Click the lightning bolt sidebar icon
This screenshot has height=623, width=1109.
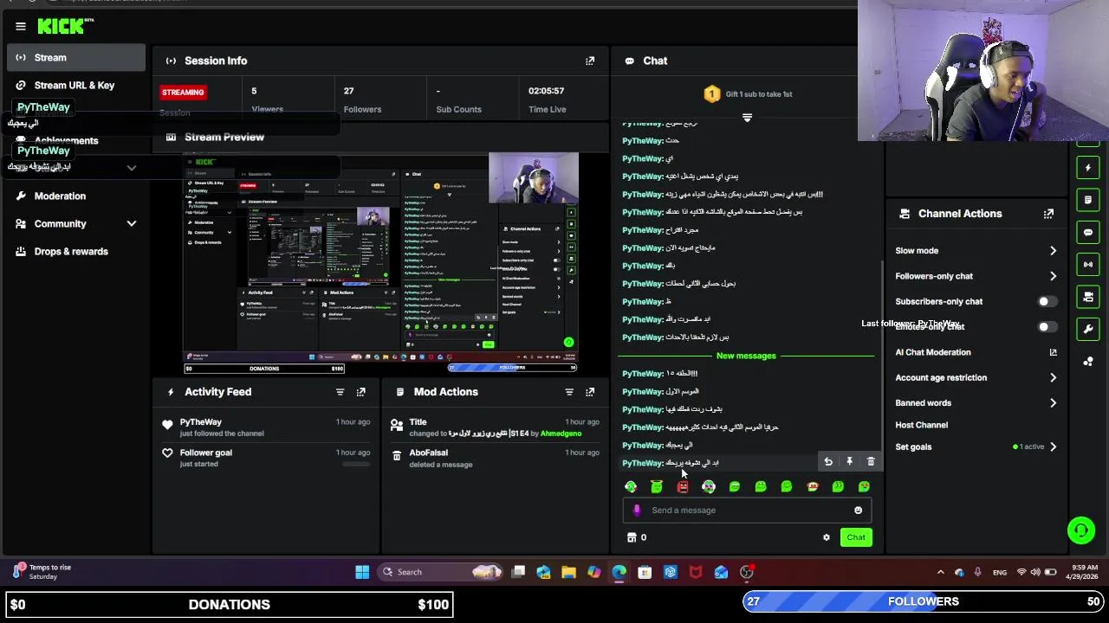pos(1088,167)
